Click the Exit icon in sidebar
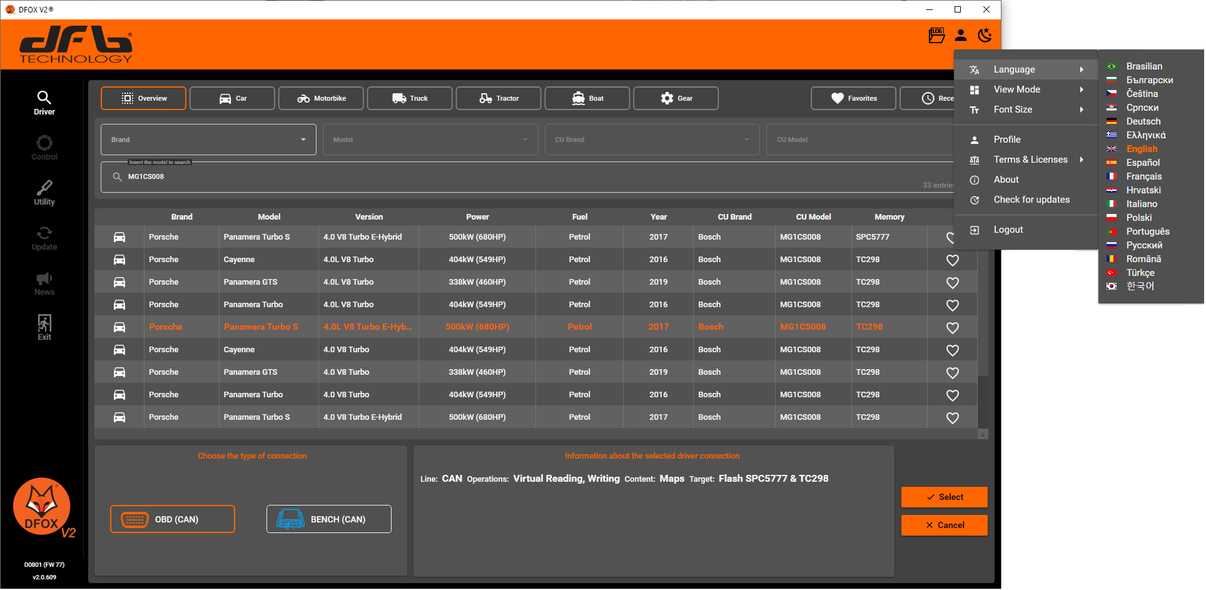 pos(44,327)
